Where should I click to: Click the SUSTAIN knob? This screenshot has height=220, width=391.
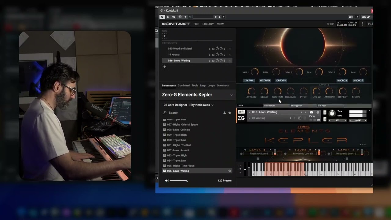[277, 91]
